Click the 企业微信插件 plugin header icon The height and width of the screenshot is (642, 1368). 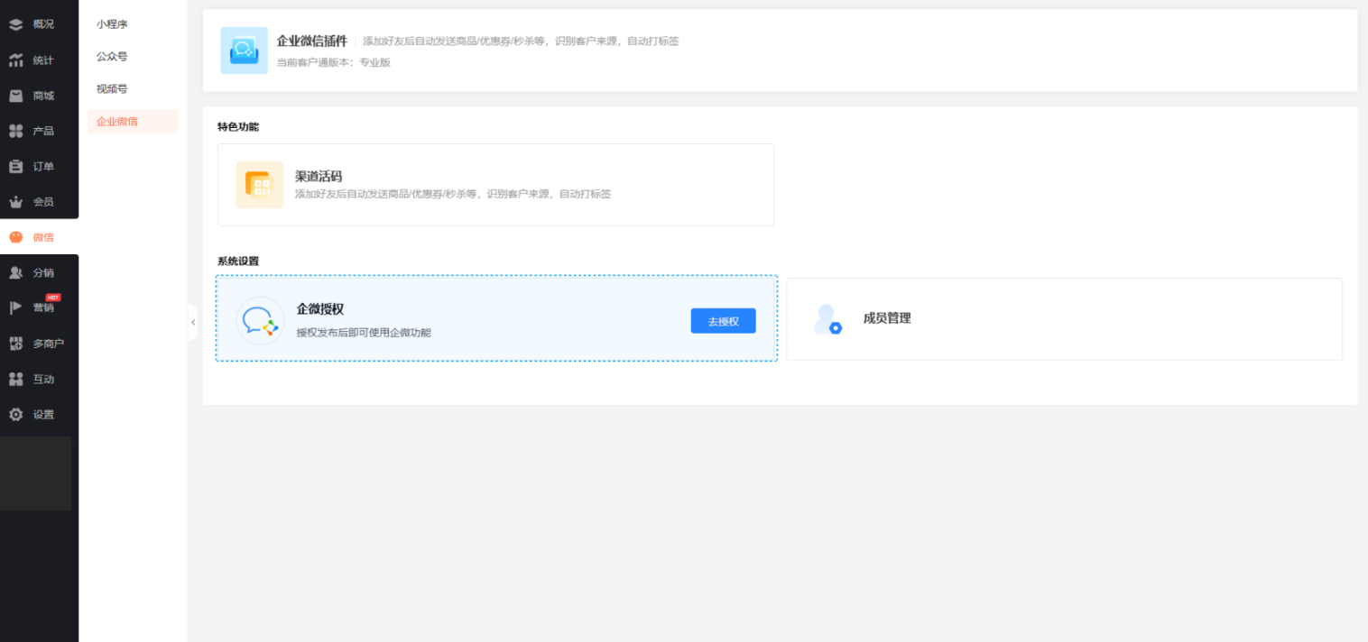(x=244, y=50)
